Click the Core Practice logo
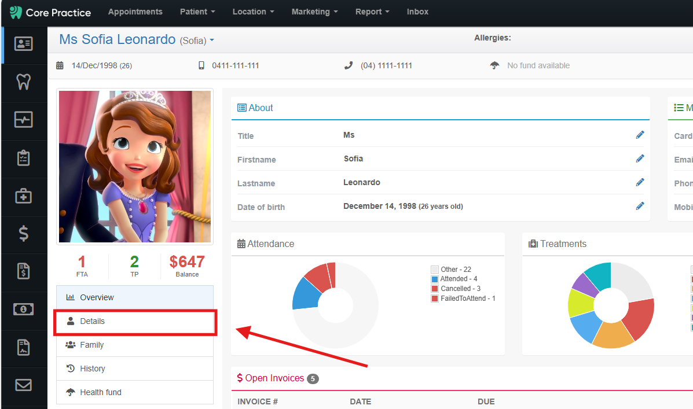Viewport: 693px width, 409px height. (50, 12)
